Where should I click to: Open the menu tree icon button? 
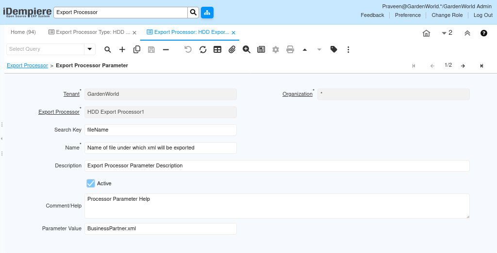(207, 12)
